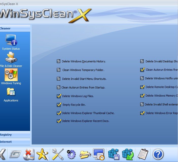Click 'Empty Recycle Bin.' text

74,105
